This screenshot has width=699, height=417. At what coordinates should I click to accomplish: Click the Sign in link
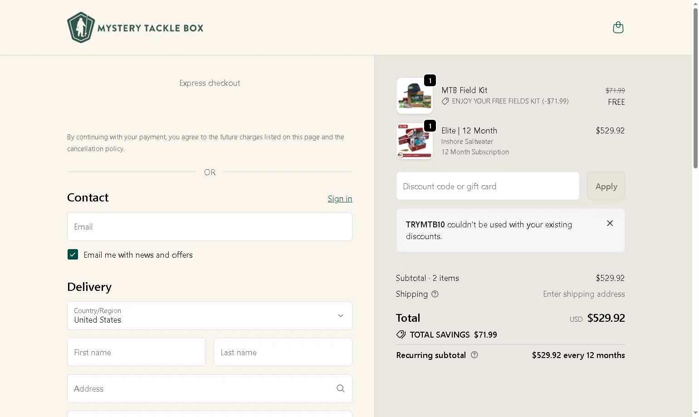(x=340, y=199)
